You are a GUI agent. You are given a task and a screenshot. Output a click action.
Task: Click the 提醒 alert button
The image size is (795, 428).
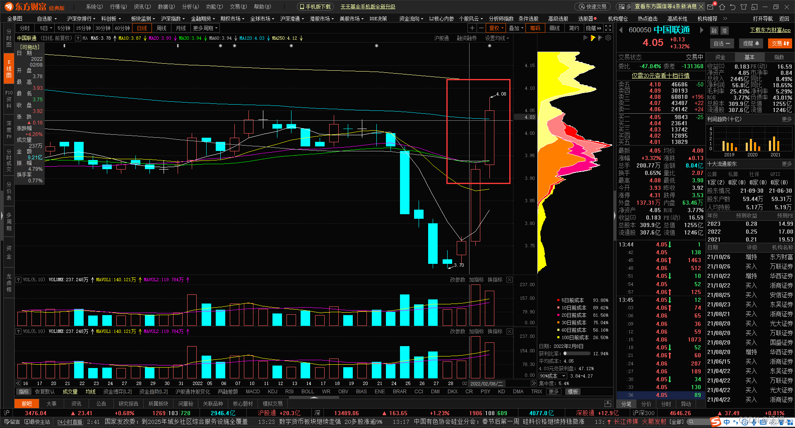pyautogui.click(x=751, y=43)
